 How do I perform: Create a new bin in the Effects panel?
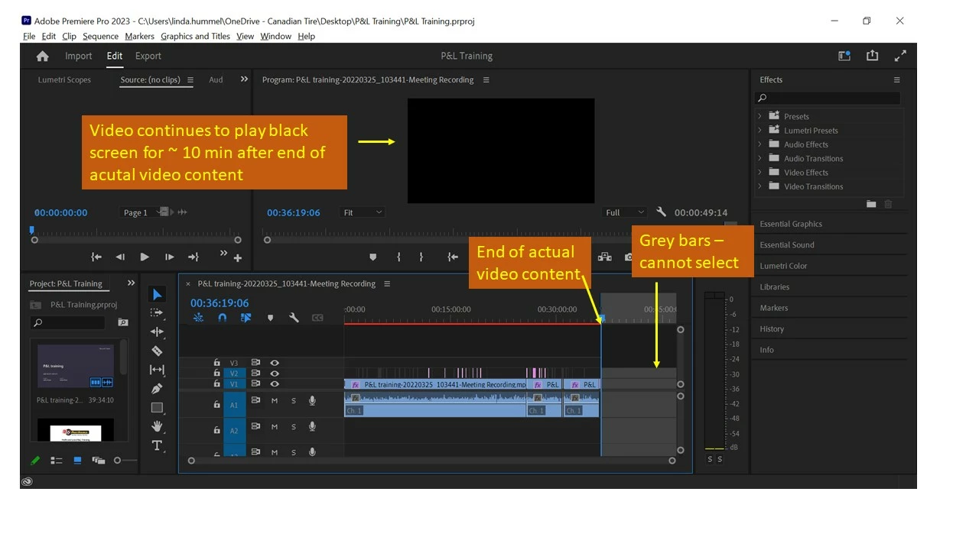coord(871,204)
